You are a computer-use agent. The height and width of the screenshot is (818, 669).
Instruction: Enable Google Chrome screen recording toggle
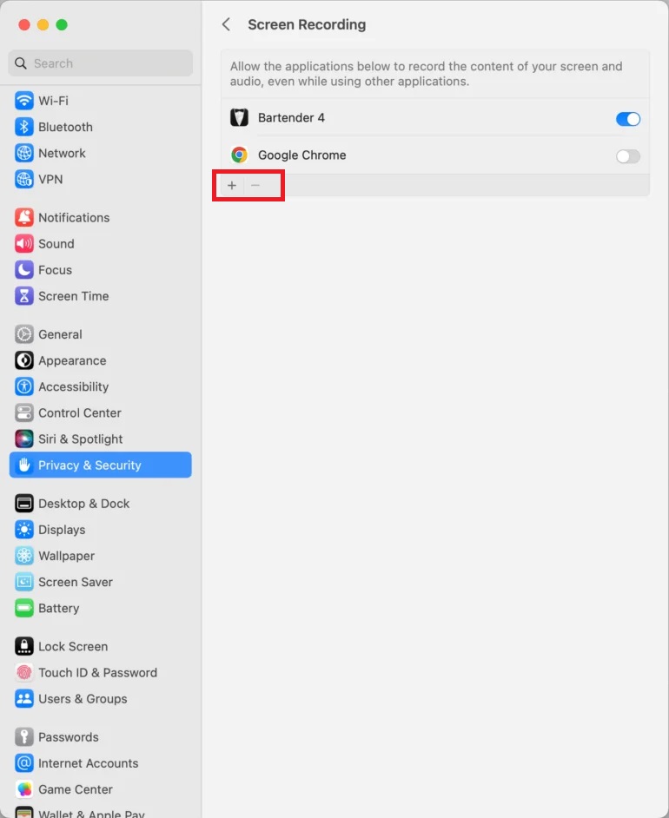628,156
